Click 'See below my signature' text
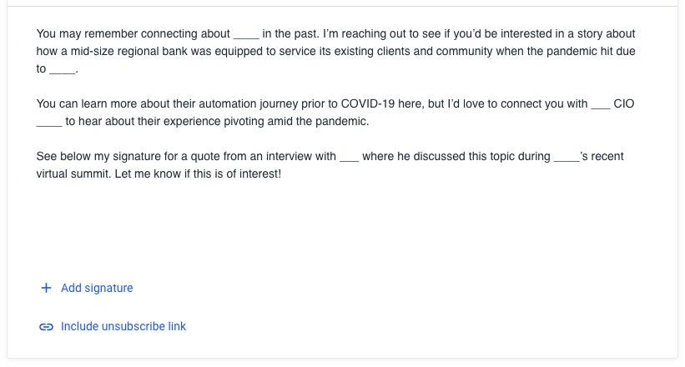The height and width of the screenshot is (367, 685). (x=95, y=158)
